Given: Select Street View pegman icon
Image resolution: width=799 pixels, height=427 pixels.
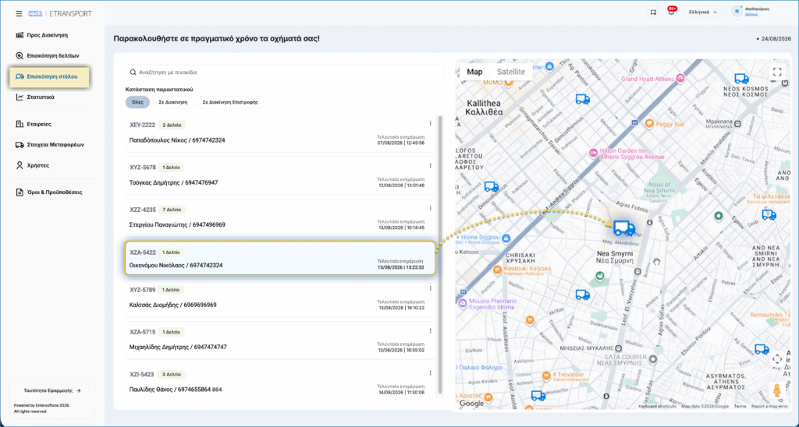Looking at the screenshot, I should tap(776, 391).
